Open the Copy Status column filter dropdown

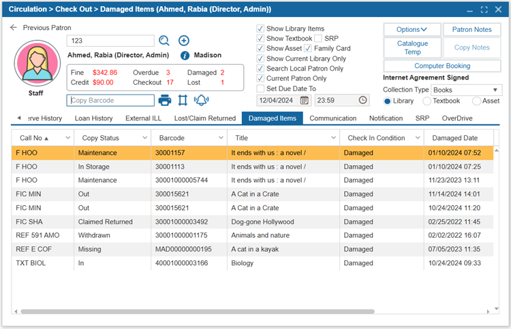click(144, 138)
